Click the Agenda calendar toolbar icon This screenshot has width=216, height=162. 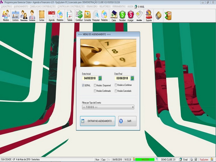tap(51, 16)
